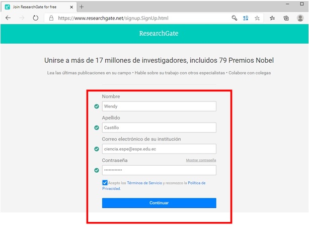
Task: Toggle the Terms of Service acceptance checkbox
Action: pyautogui.click(x=105, y=183)
